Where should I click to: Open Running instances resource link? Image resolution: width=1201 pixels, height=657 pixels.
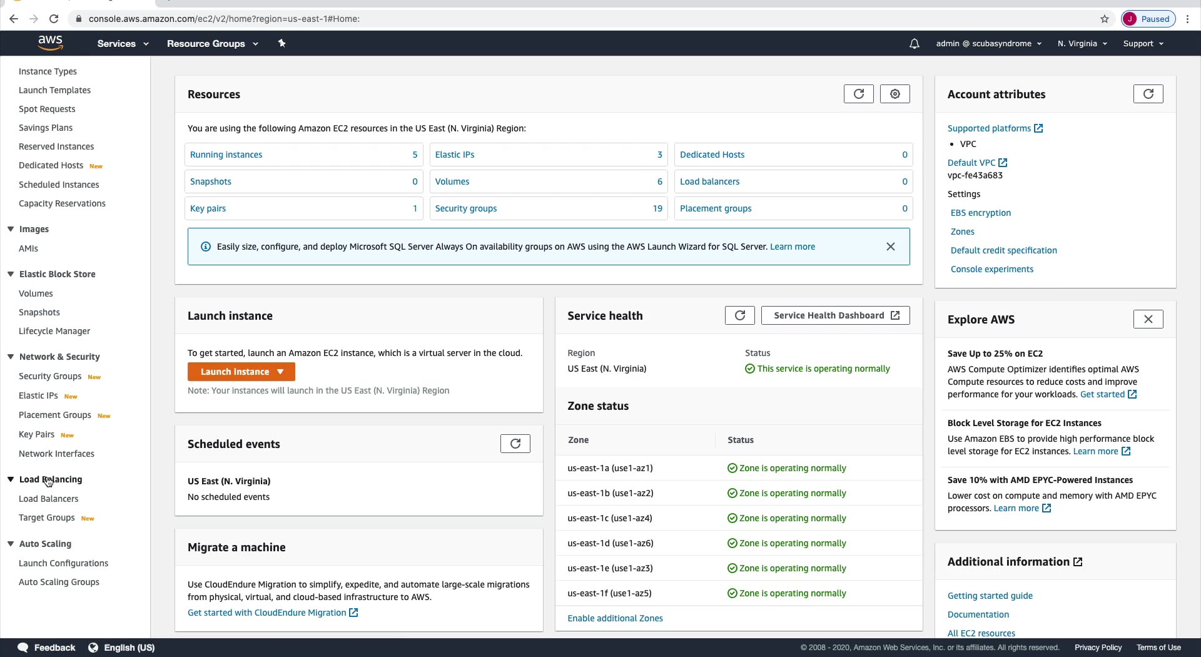[226, 155]
